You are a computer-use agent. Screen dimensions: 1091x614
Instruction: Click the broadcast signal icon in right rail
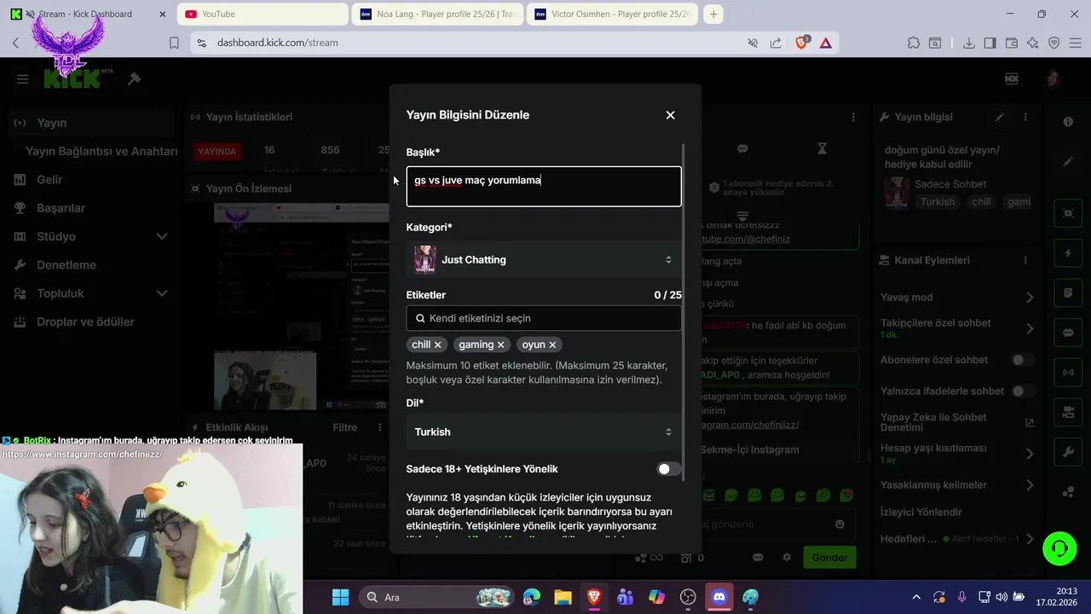(1068, 373)
